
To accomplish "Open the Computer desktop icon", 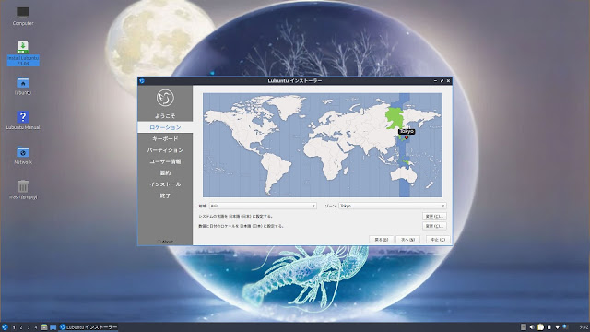I will pyautogui.click(x=23, y=17).
